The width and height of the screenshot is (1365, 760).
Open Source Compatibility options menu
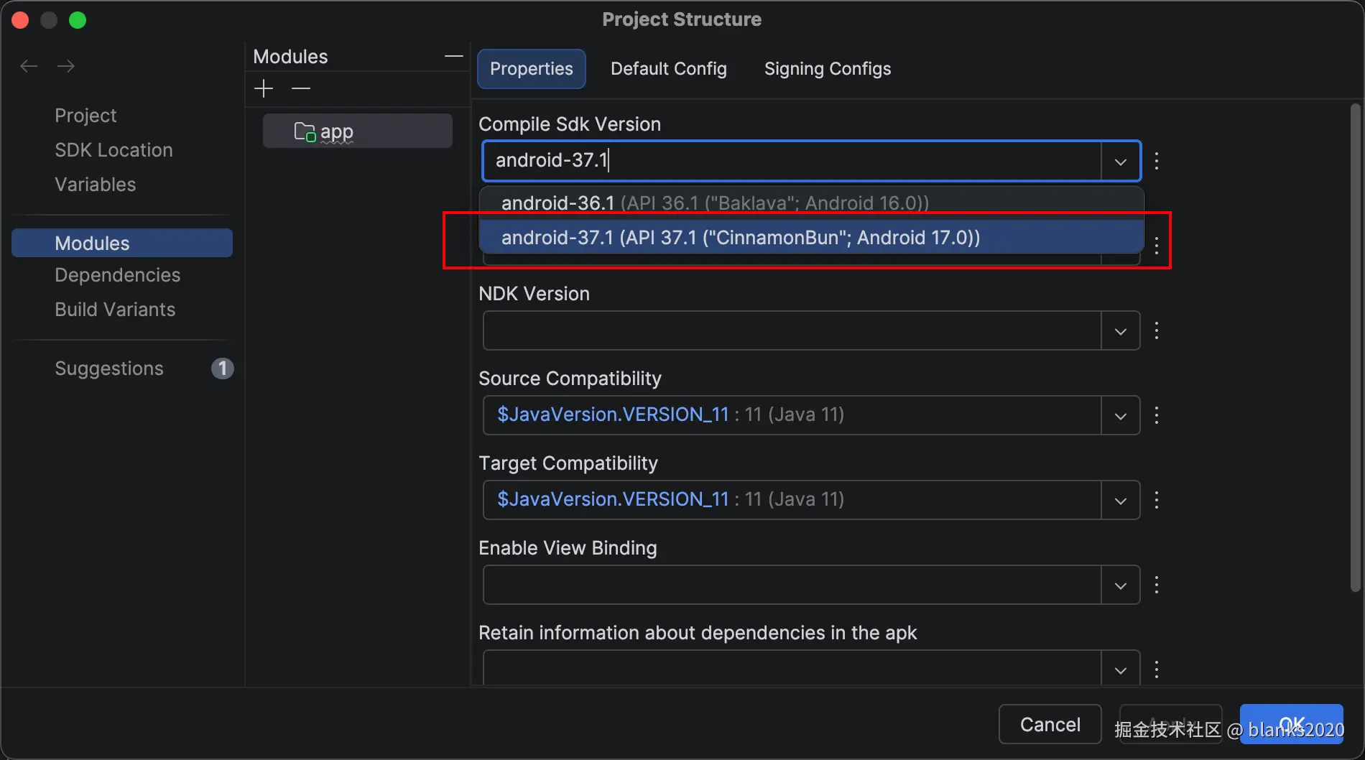click(1157, 415)
